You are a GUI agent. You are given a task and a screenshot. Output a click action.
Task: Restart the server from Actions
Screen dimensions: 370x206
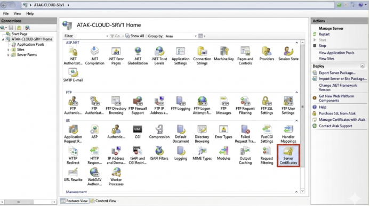pyautogui.click(x=324, y=34)
